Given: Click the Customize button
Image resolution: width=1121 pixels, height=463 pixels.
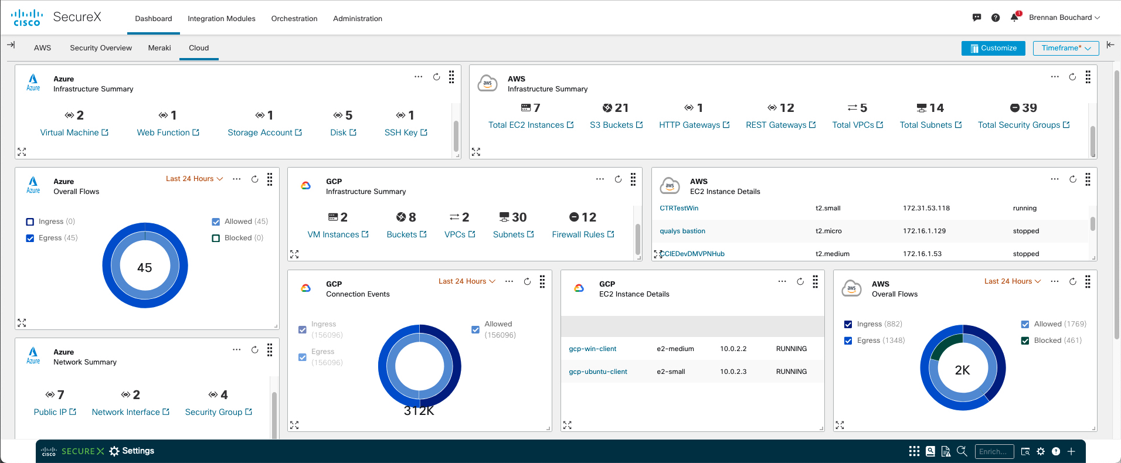Looking at the screenshot, I should coord(993,48).
